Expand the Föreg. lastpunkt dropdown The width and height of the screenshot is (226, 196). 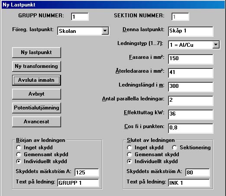[x=105, y=31]
